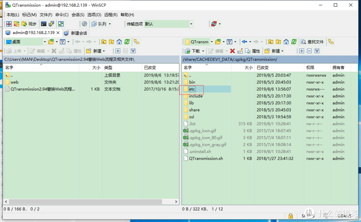Viewport: 361px width, 222px height.
Task: Open preferences with the gear icon
Action: (x=85, y=24)
